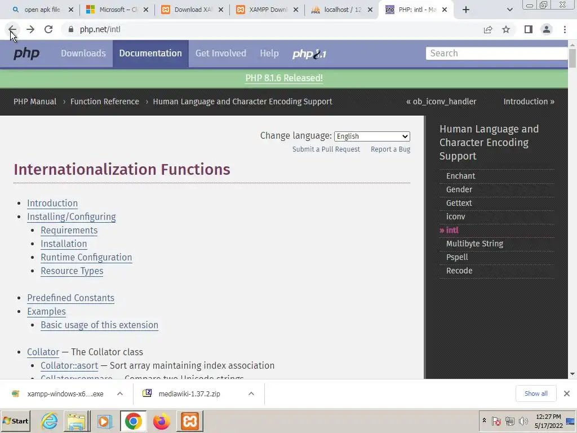This screenshot has height=433, width=577.
Task: Open the PHP 8.1 logo link
Action: point(309,54)
